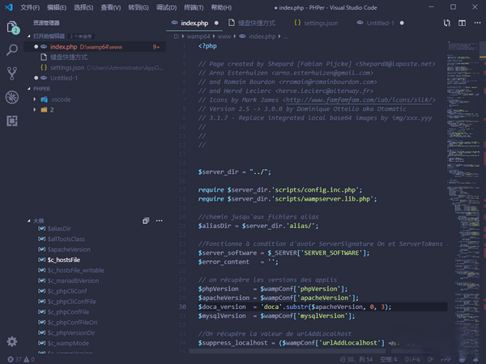The height and width of the screenshot is (364, 486).
Task: Open the Manage gear icon
Action: (12, 341)
